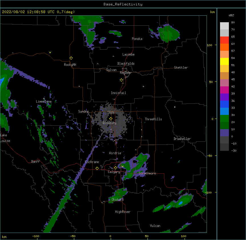Click the -50 tick on the horizontal axis
The height and width of the screenshot is (240, 246).
pyautogui.click(x=73, y=236)
